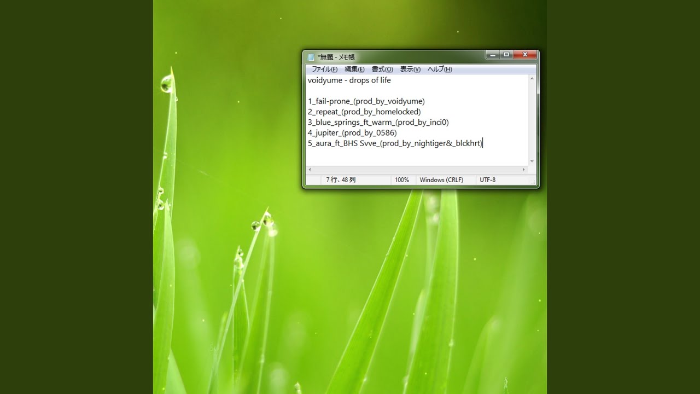The height and width of the screenshot is (394, 700).
Task: Open the 編集(E) menu
Action: (x=354, y=69)
